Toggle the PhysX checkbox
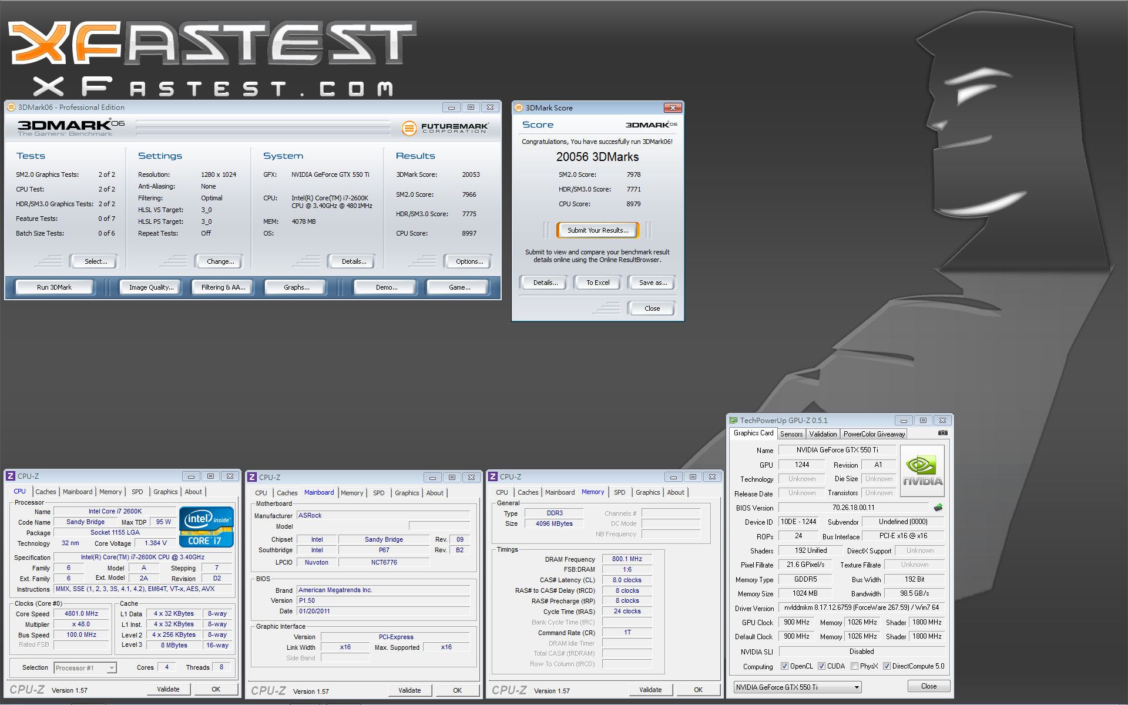The width and height of the screenshot is (1128, 705). tap(854, 666)
